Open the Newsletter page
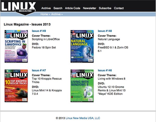Image resolution: width=156 pixels, height=122 pixels. point(89,8)
